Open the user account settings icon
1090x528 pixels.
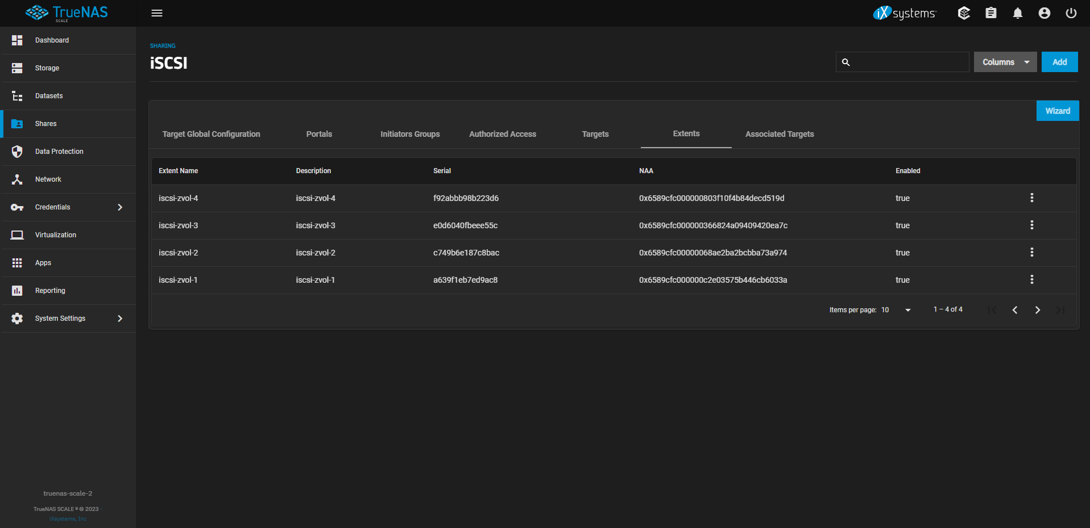point(1044,13)
